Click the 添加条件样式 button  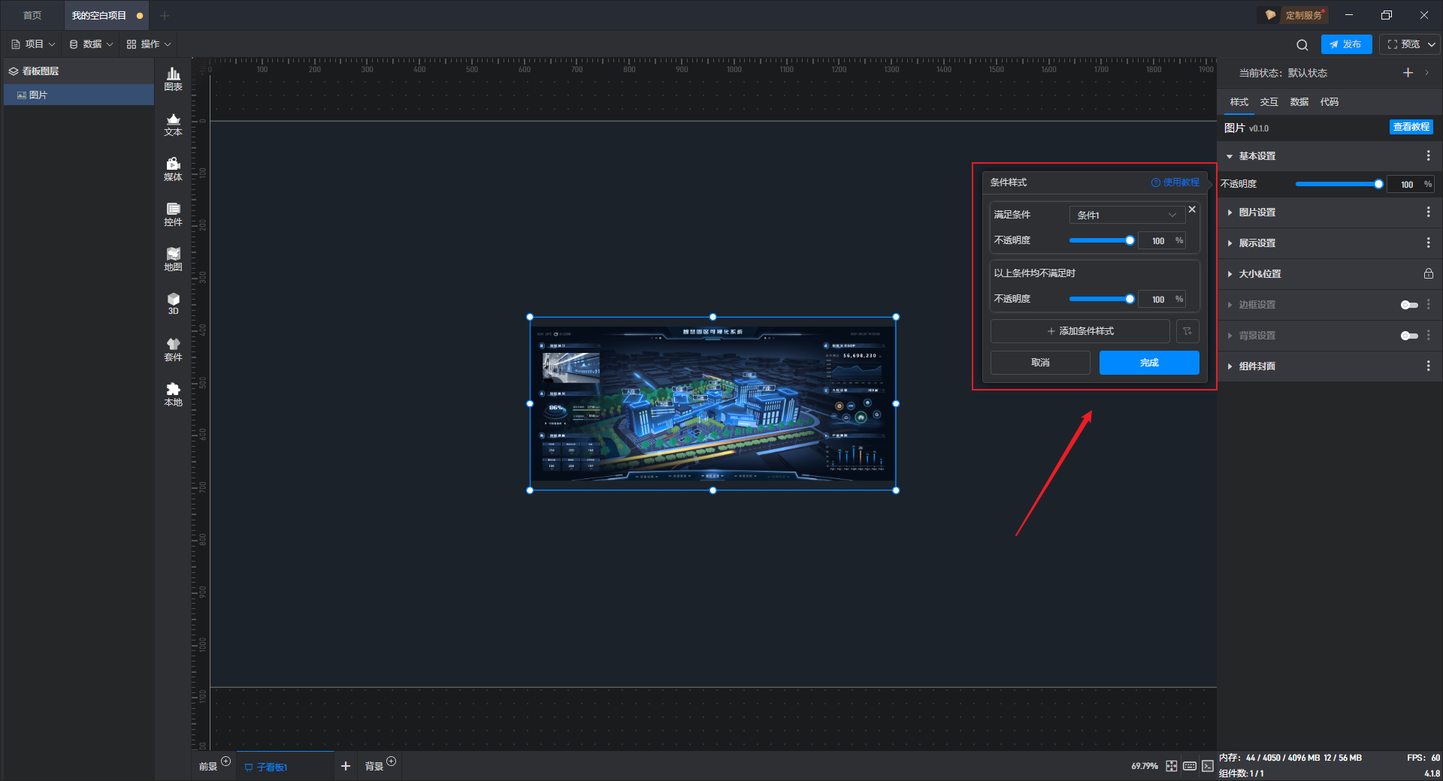pos(1080,331)
